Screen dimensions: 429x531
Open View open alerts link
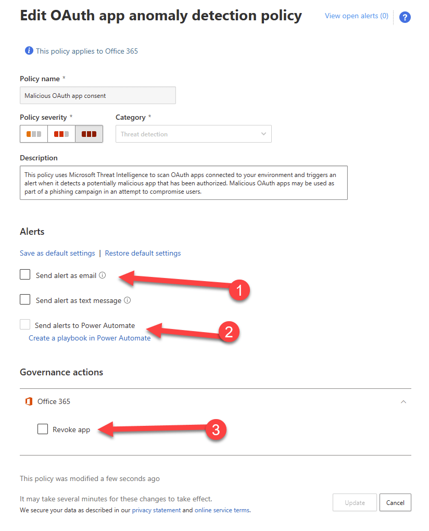[356, 16]
